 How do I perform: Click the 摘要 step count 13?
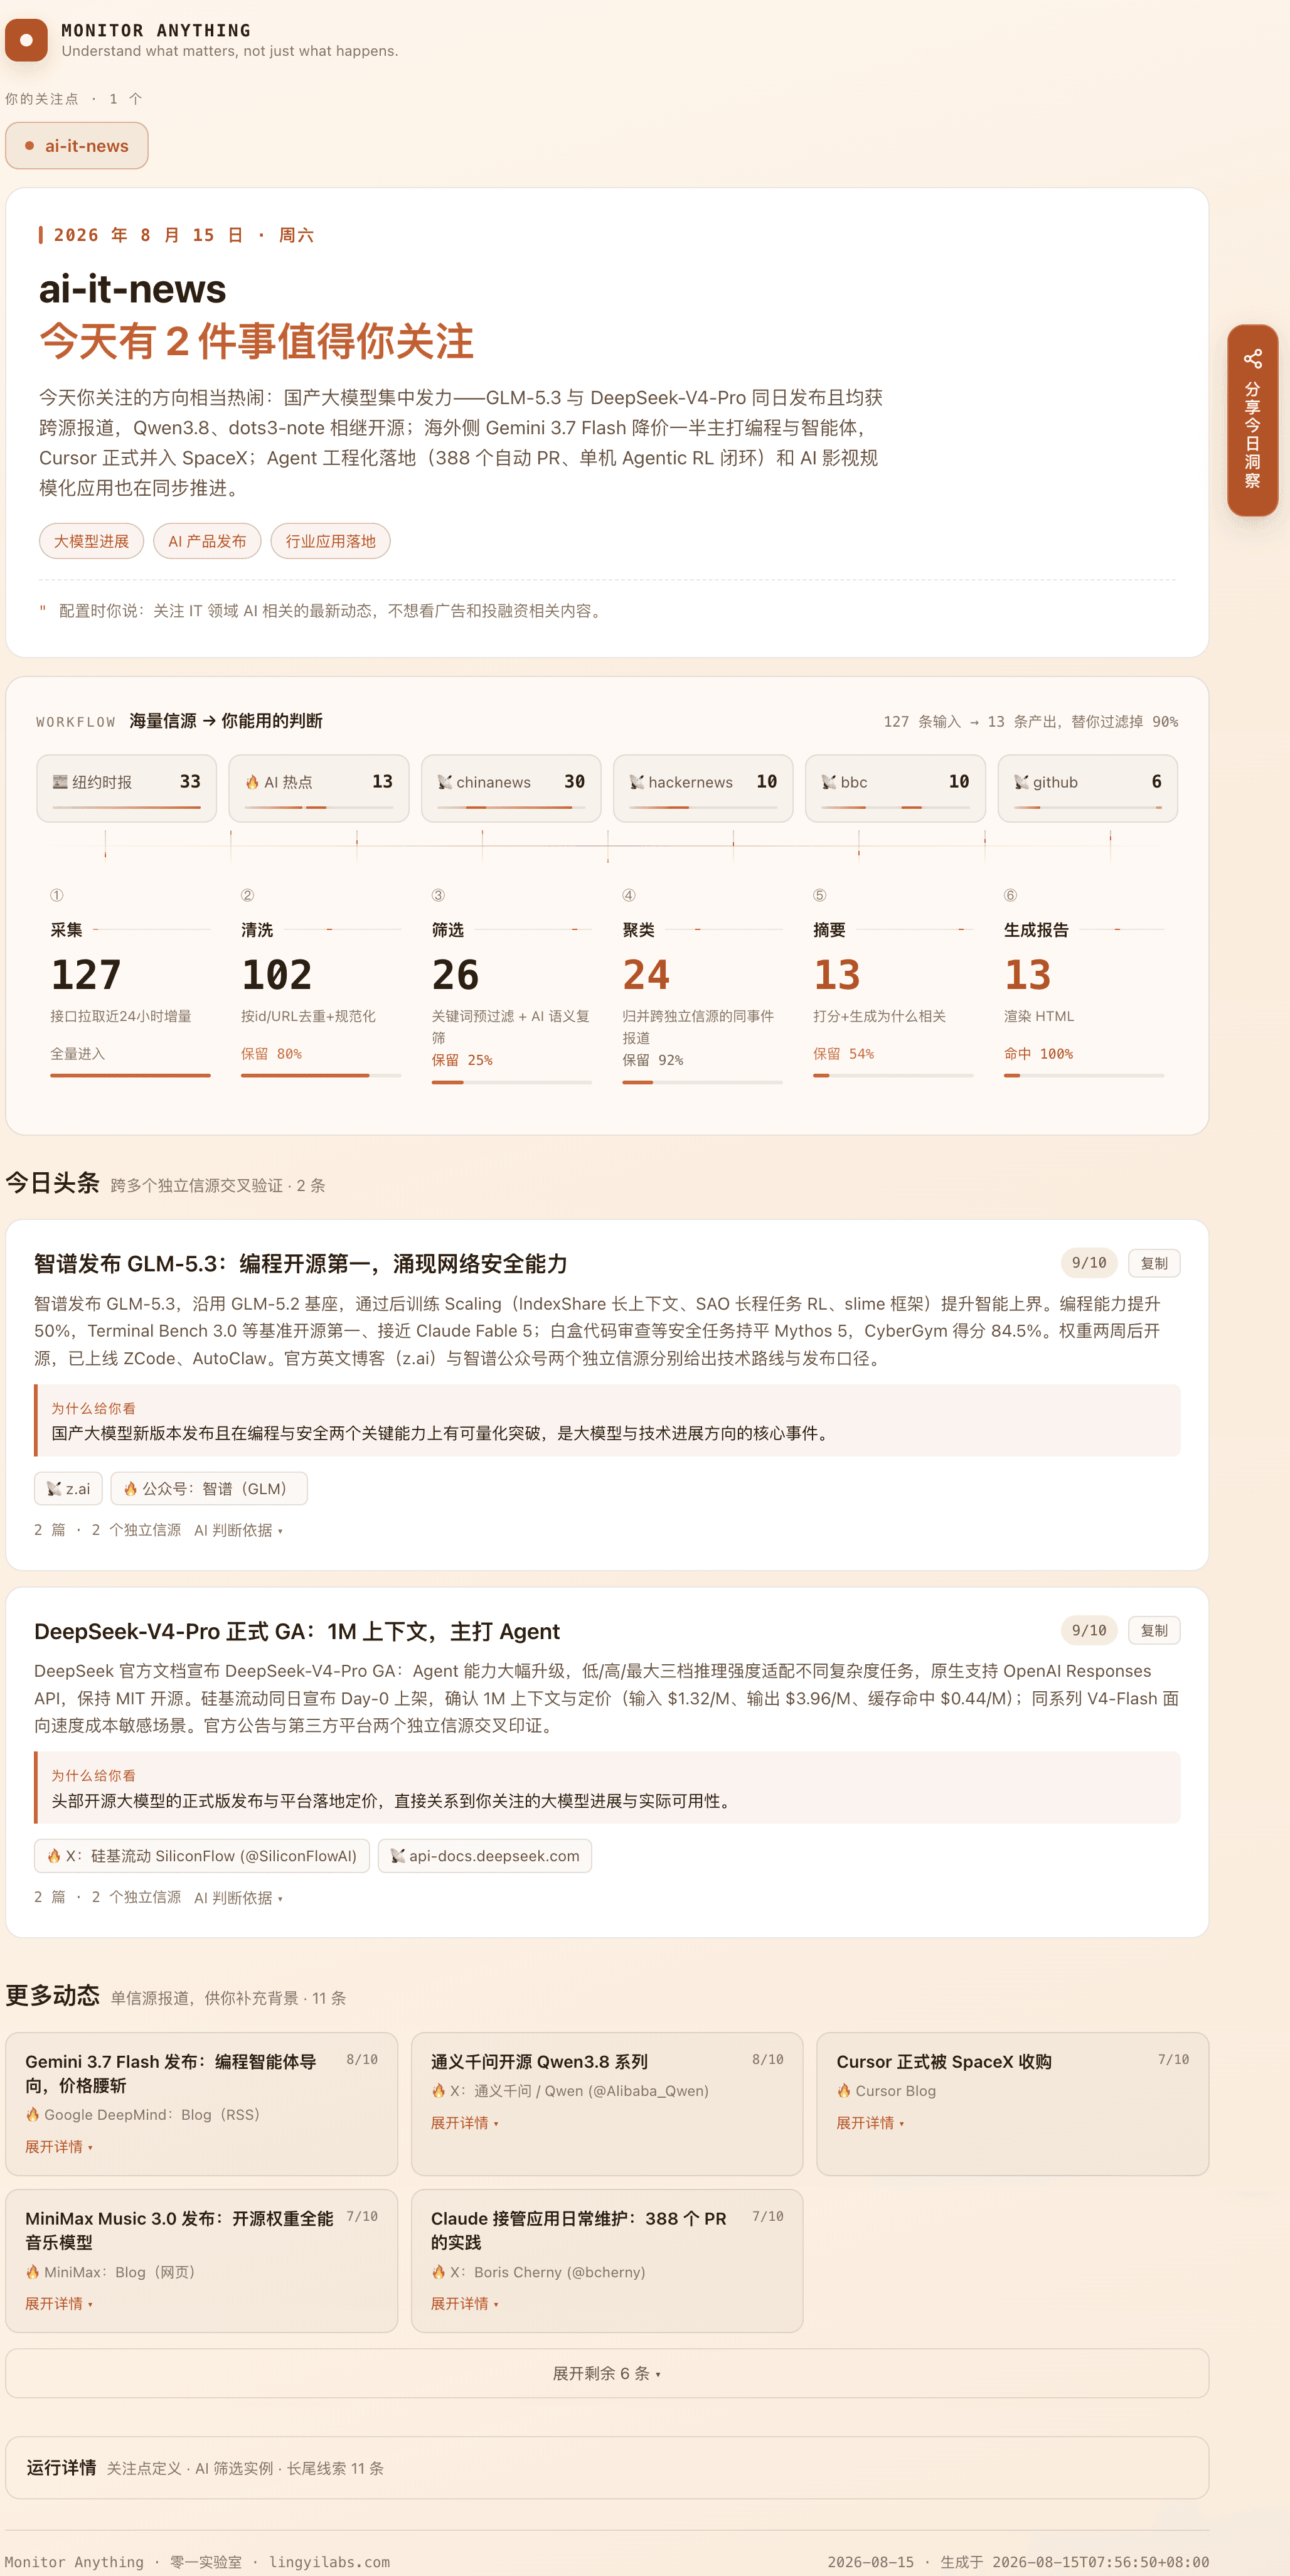point(837,975)
